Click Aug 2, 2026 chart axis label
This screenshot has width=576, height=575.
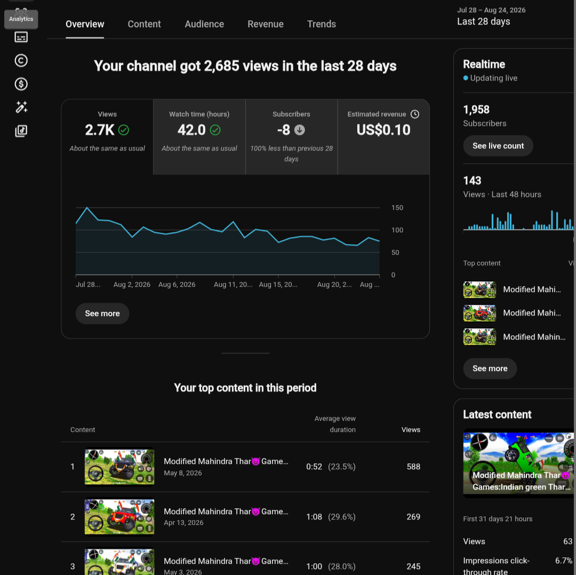132,284
